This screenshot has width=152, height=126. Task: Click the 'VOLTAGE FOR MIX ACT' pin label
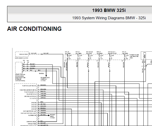click(30, 111)
